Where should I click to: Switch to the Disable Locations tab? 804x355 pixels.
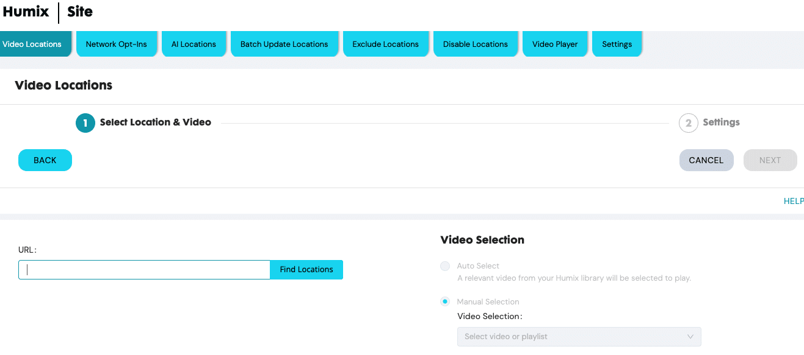476,44
